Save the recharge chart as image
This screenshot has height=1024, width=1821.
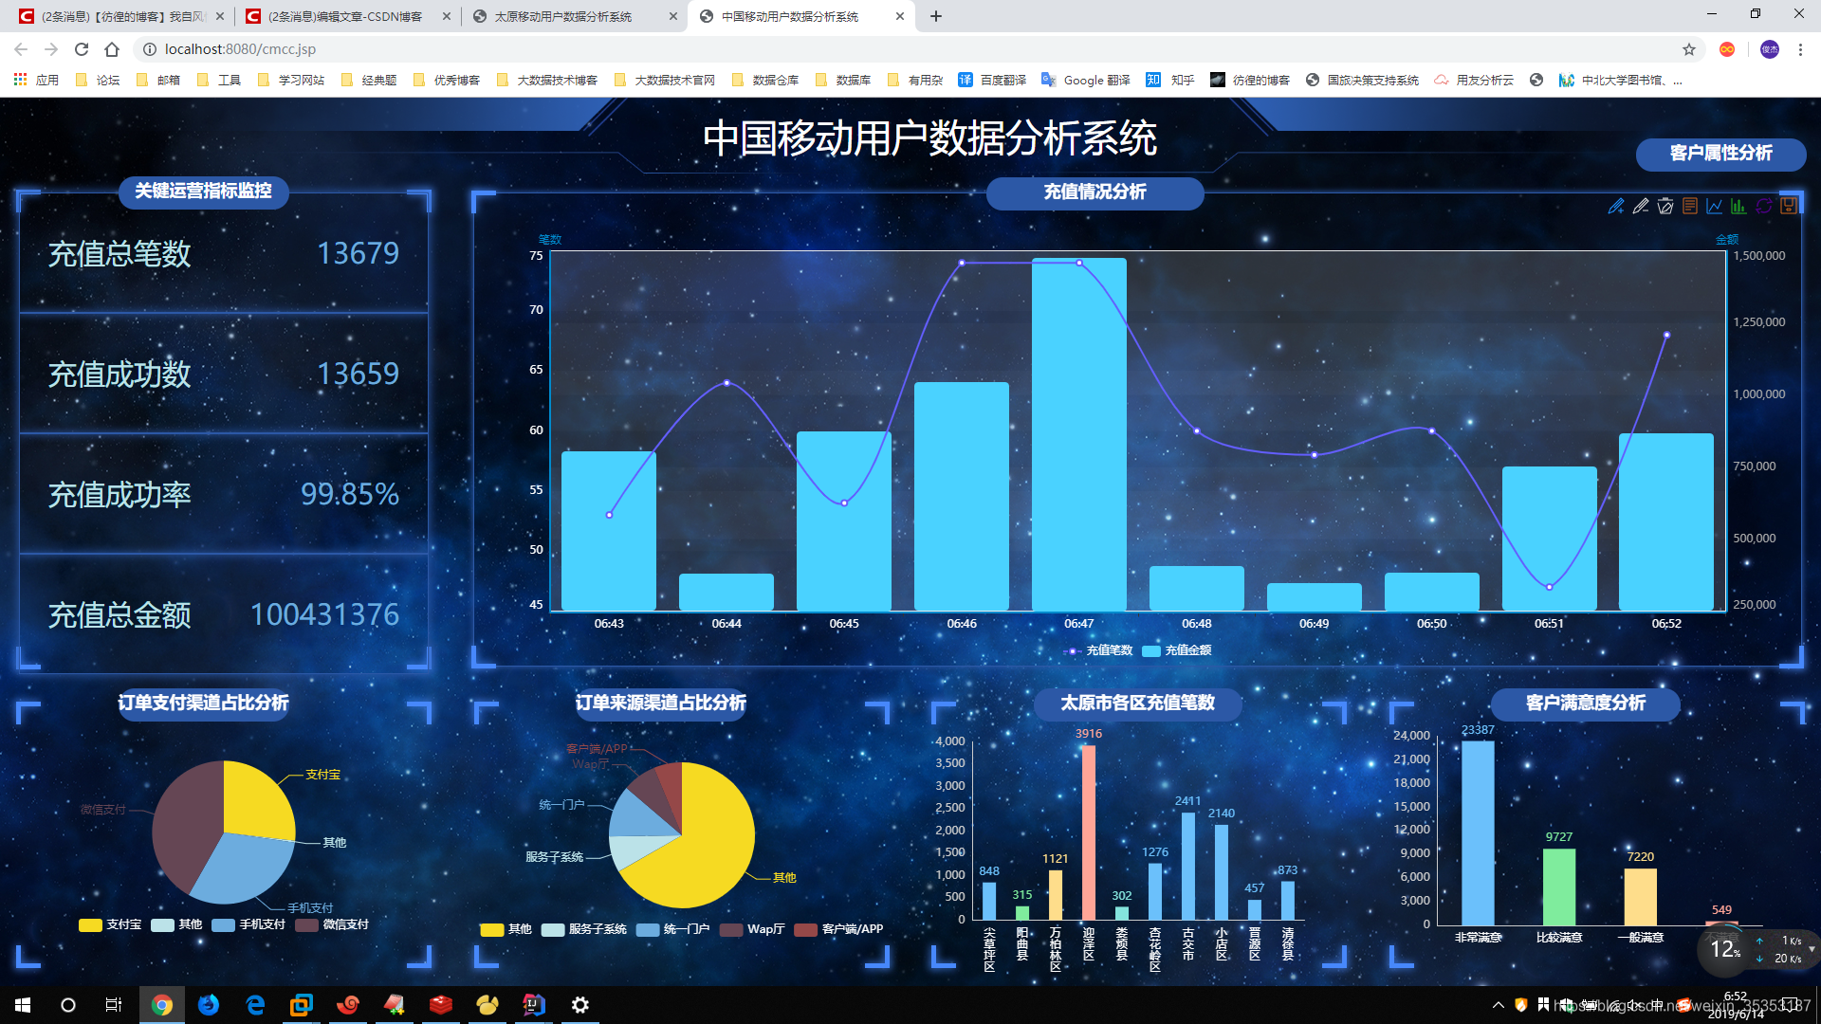click(x=1789, y=206)
